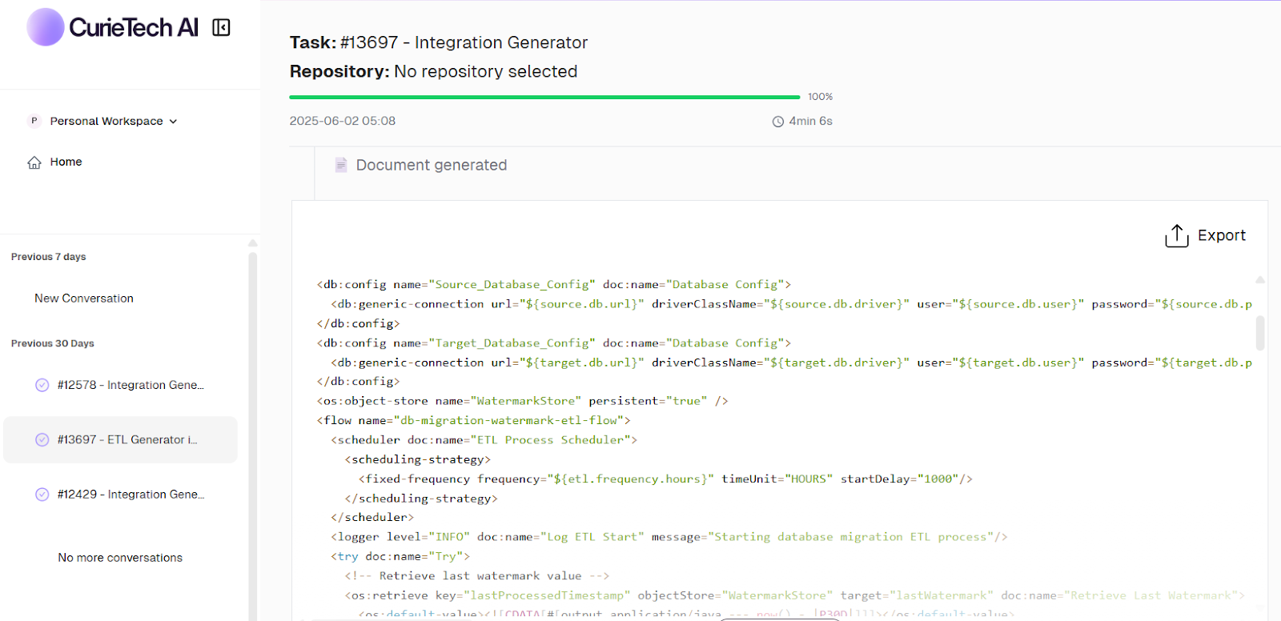
Task: Click the 4min 6s duration text
Action: (x=810, y=121)
